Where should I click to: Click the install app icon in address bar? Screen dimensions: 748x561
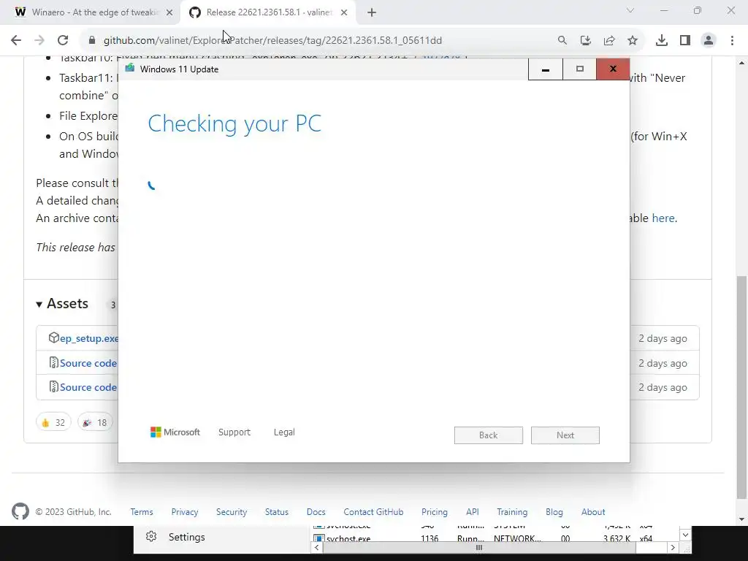point(586,41)
